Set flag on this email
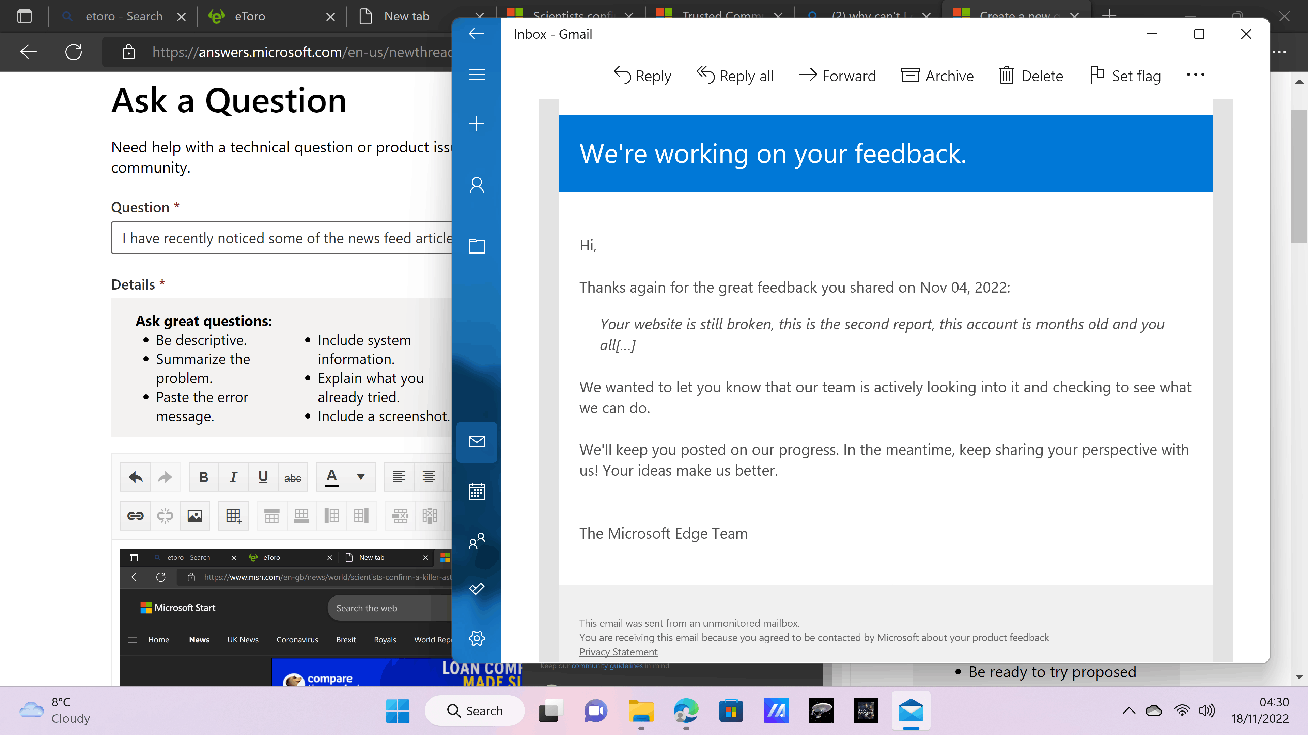This screenshot has height=735, width=1308. tap(1125, 76)
